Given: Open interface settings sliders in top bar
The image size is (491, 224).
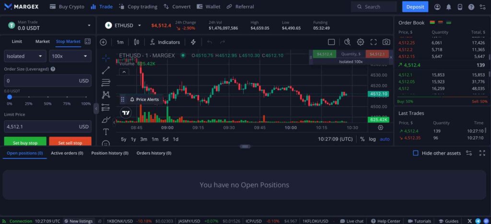Looking at the screenshot, I should (482, 7).
